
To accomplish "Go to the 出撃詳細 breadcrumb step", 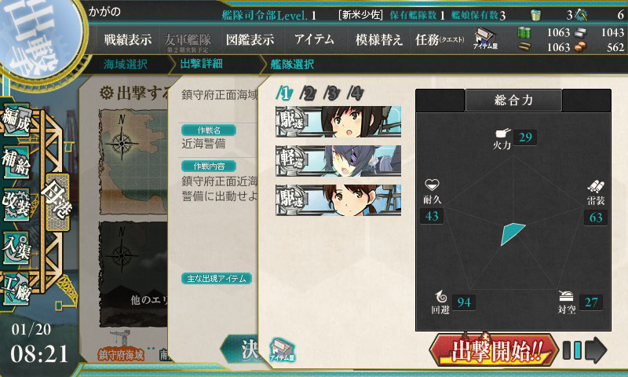I will [x=202, y=64].
